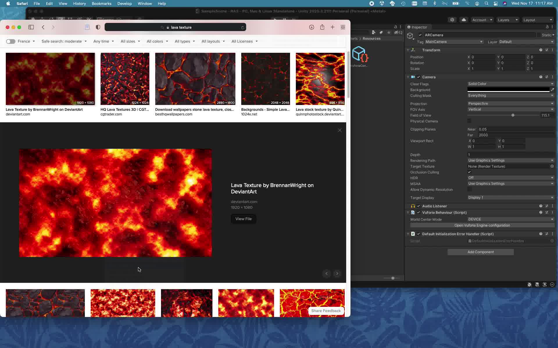Click the Safari share icon
Viewport: 558px width, 348px height.
point(322,27)
